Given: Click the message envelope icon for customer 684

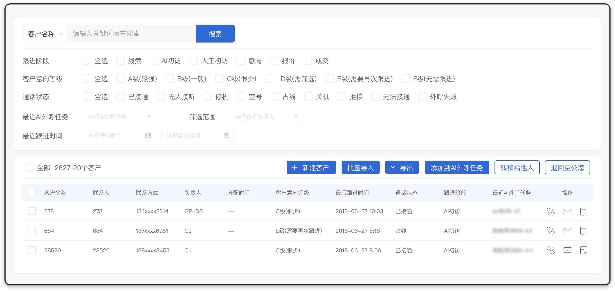Looking at the screenshot, I should [567, 231].
